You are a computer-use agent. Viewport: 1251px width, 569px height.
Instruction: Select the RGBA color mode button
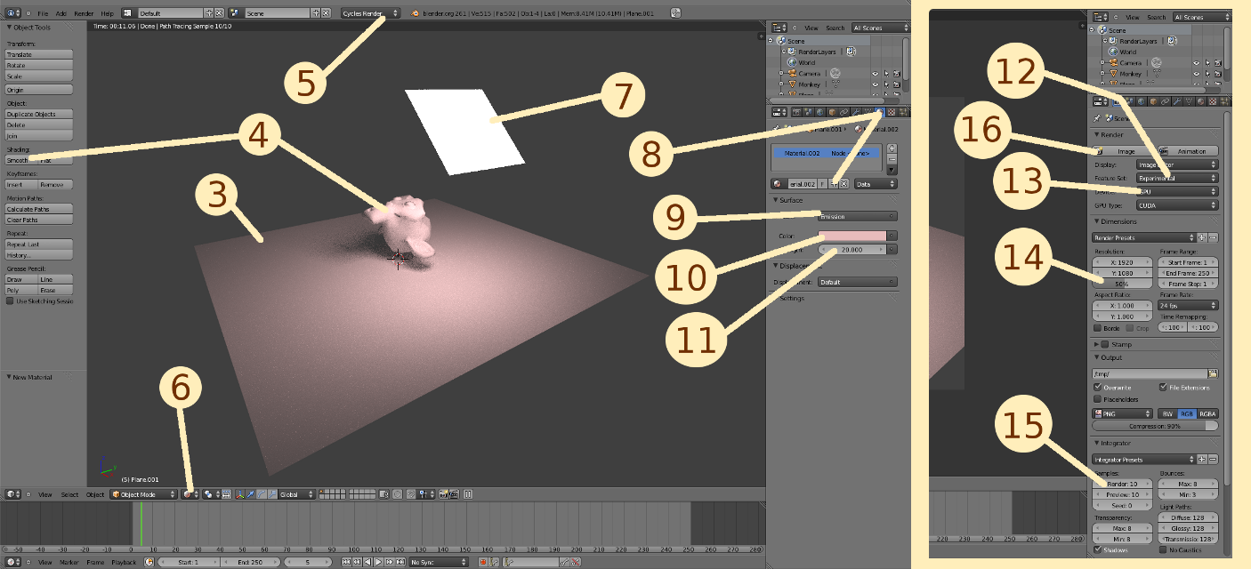[x=1207, y=413]
